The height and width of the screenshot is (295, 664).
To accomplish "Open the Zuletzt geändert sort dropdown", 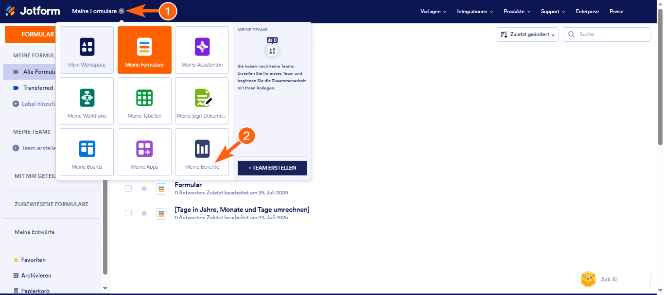I will tap(527, 35).
